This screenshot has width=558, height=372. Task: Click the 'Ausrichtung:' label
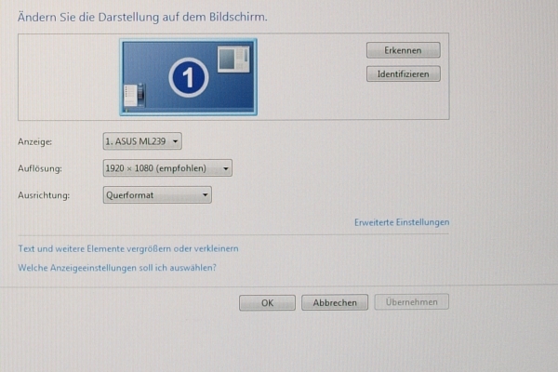click(x=44, y=195)
